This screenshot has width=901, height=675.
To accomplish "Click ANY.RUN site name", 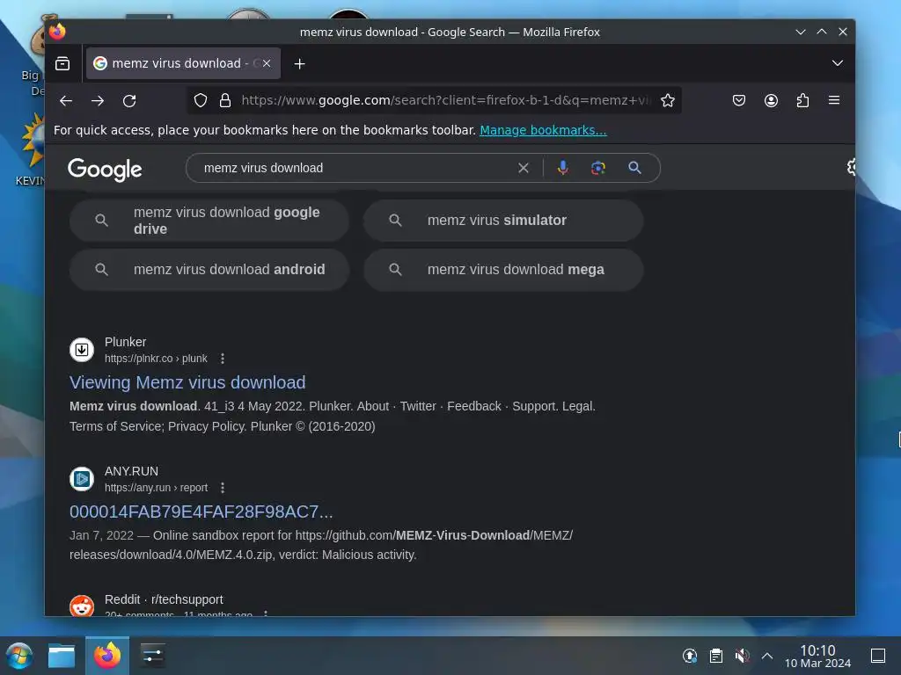I will [x=131, y=471].
